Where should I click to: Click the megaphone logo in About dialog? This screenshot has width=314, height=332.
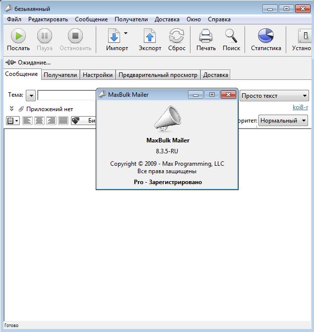point(167,118)
